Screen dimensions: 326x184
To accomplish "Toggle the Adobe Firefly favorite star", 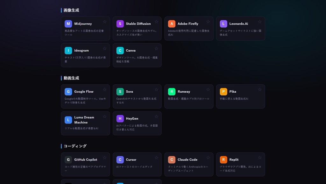I will (x=208, y=22).
